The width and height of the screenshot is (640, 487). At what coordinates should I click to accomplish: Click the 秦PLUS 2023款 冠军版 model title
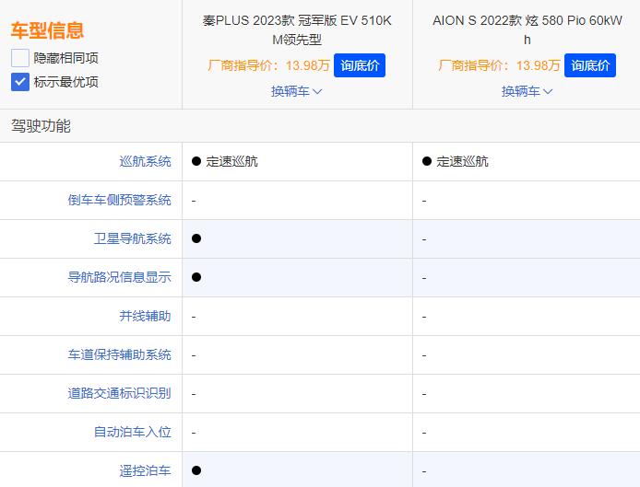click(x=297, y=29)
